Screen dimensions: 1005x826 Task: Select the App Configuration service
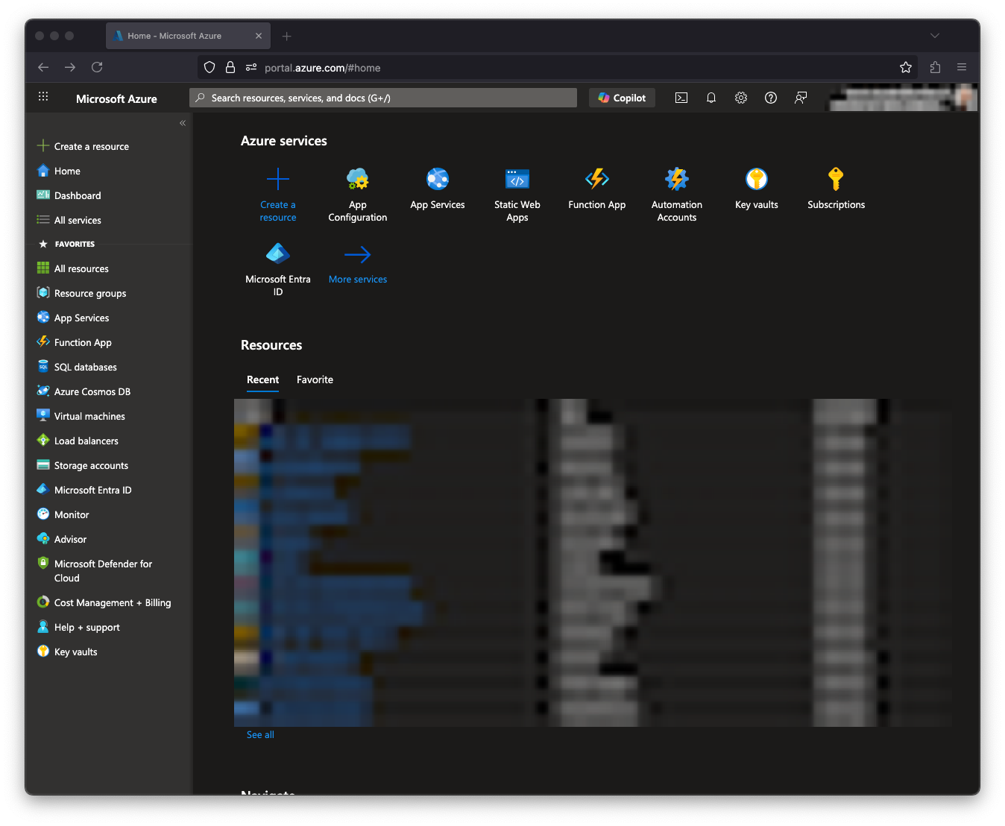point(357,194)
